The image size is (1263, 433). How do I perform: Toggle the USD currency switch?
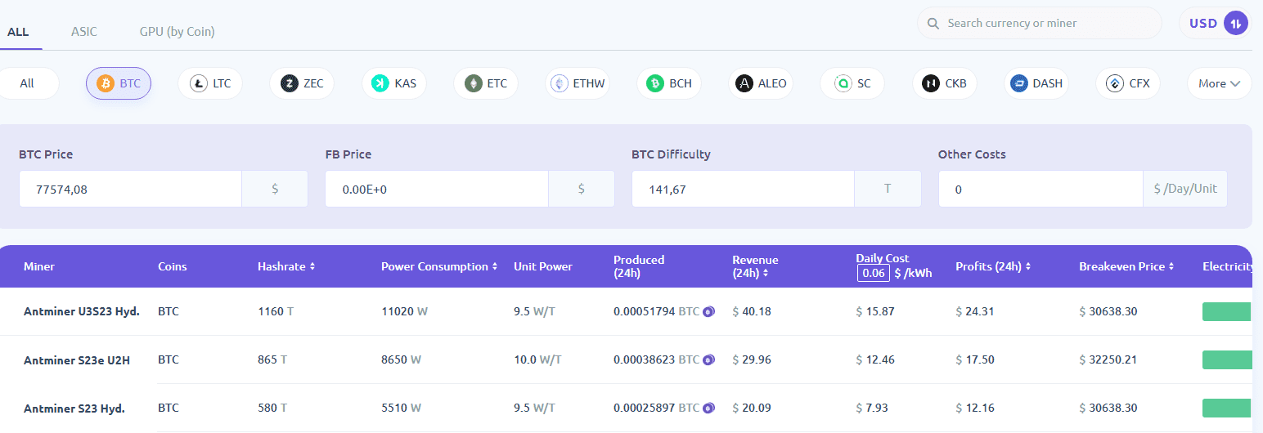[x=1235, y=24]
